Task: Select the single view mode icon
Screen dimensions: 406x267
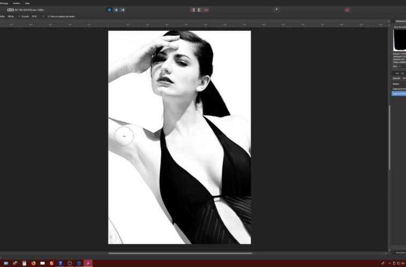Action: pos(110,10)
